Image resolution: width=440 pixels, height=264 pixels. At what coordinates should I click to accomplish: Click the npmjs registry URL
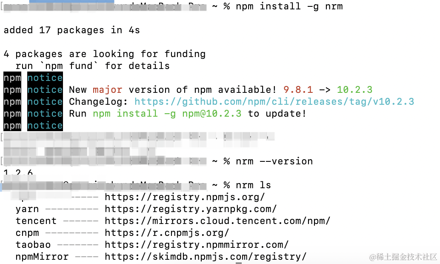coord(185,197)
